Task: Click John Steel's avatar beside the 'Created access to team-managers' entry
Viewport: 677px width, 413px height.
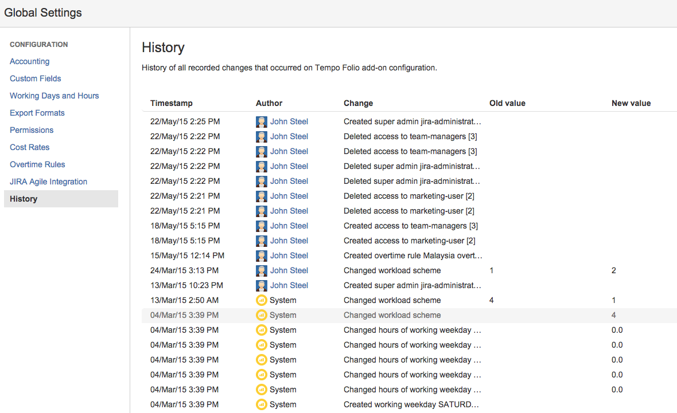Action: pyautogui.click(x=262, y=226)
